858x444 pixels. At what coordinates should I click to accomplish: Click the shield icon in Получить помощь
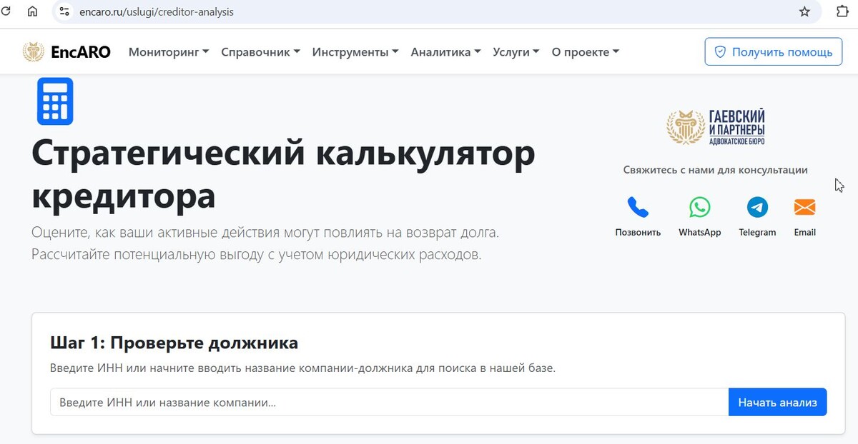[721, 51]
